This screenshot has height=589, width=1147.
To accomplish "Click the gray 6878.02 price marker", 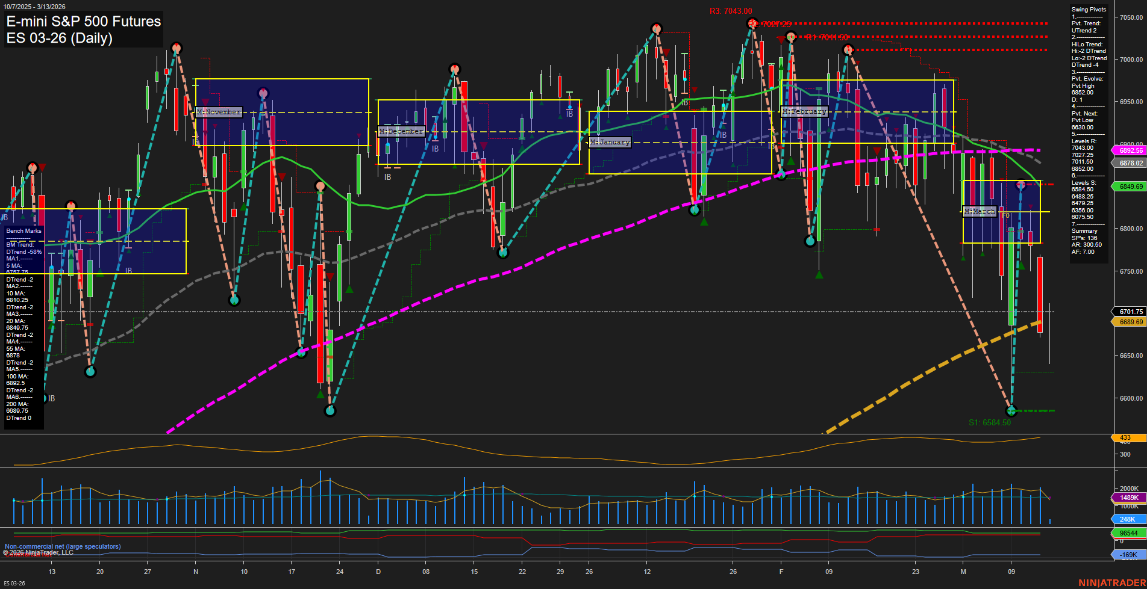I will pyautogui.click(x=1128, y=162).
